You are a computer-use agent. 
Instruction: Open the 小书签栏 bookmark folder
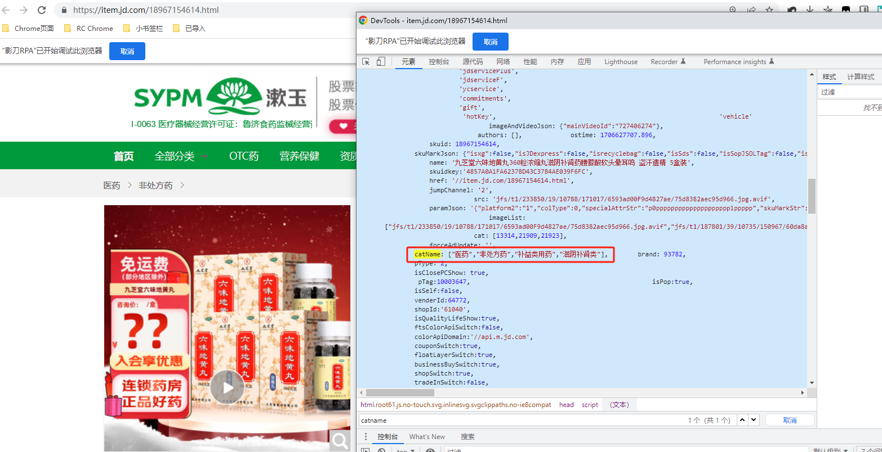[143, 28]
